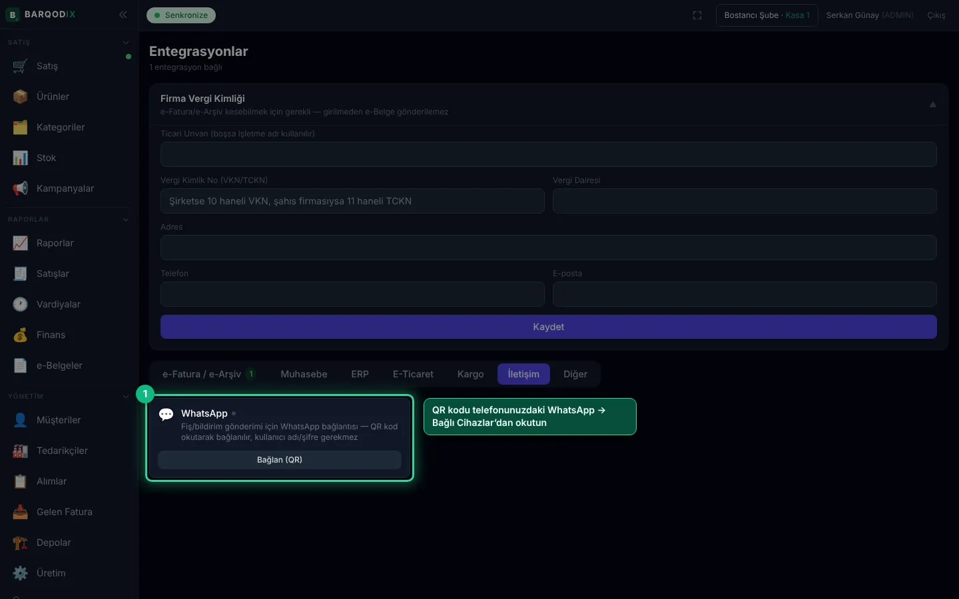The width and height of the screenshot is (959, 599).
Task: Select the Kategoriler folder icon
Action: 20,127
